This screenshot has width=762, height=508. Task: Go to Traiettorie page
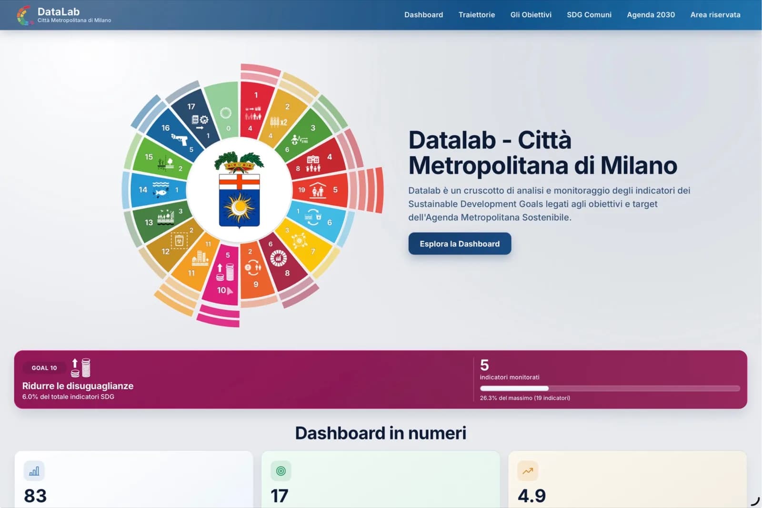tap(476, 15)
